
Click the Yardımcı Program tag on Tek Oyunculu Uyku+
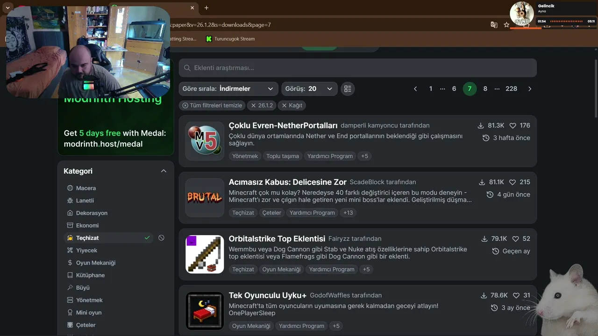click(x=301, y=326)
